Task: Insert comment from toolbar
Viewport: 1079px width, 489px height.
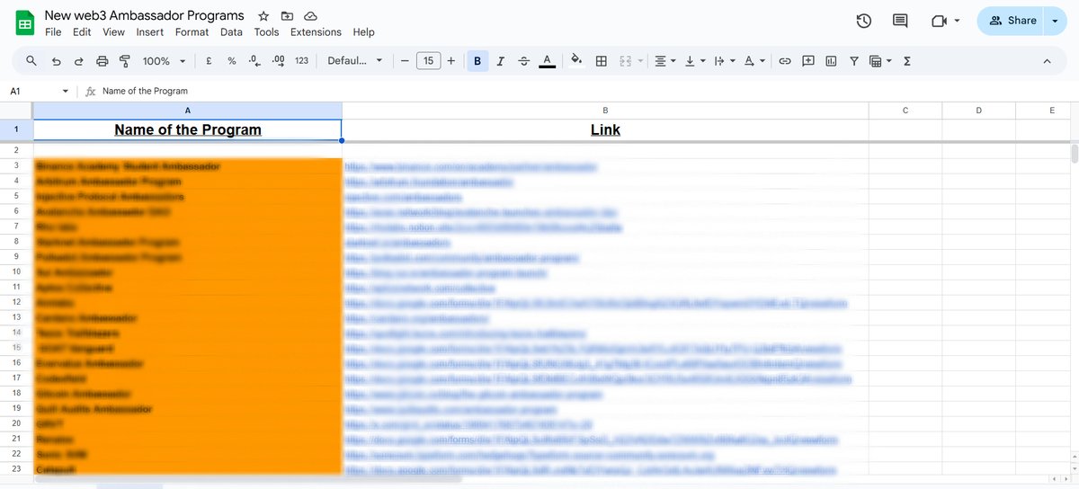Action: (x=807, y=61)
